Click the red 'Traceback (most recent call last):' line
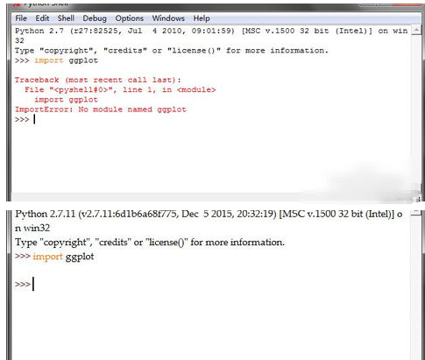Viewport: 425px width, 360px height. click(98, 80)
